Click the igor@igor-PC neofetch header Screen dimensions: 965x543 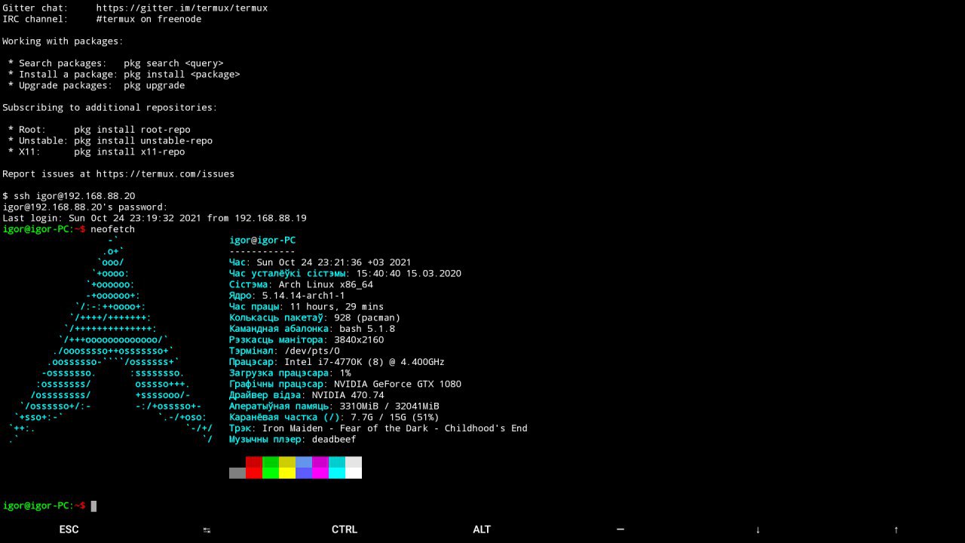point(262,240)
